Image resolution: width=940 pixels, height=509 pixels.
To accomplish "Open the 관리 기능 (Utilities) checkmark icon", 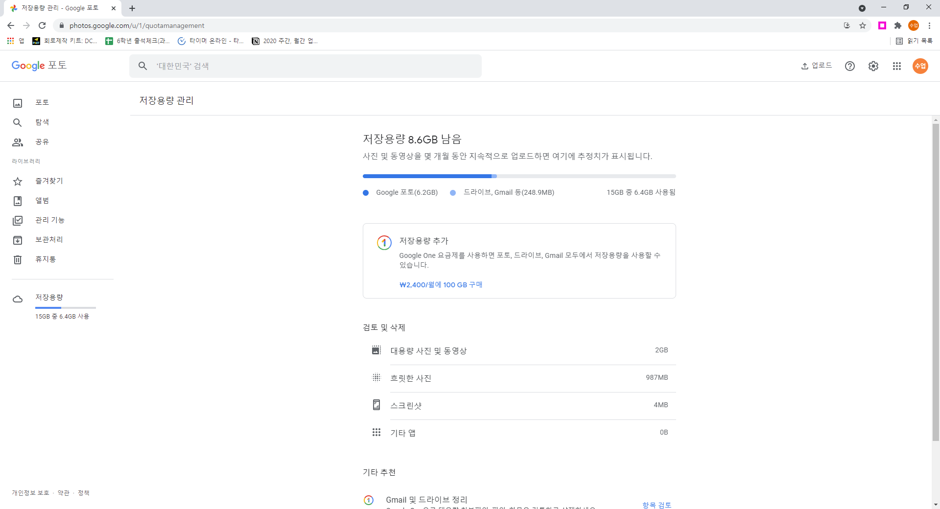I will tap(18, 220).
